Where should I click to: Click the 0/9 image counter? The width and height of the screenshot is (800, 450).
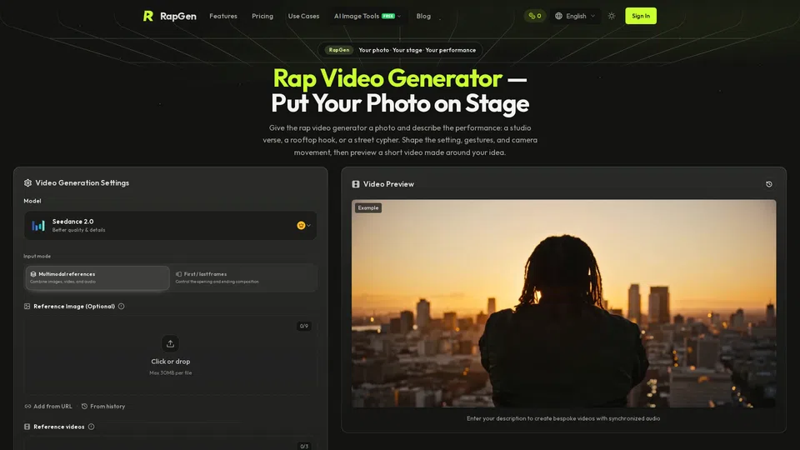point(304,326)
